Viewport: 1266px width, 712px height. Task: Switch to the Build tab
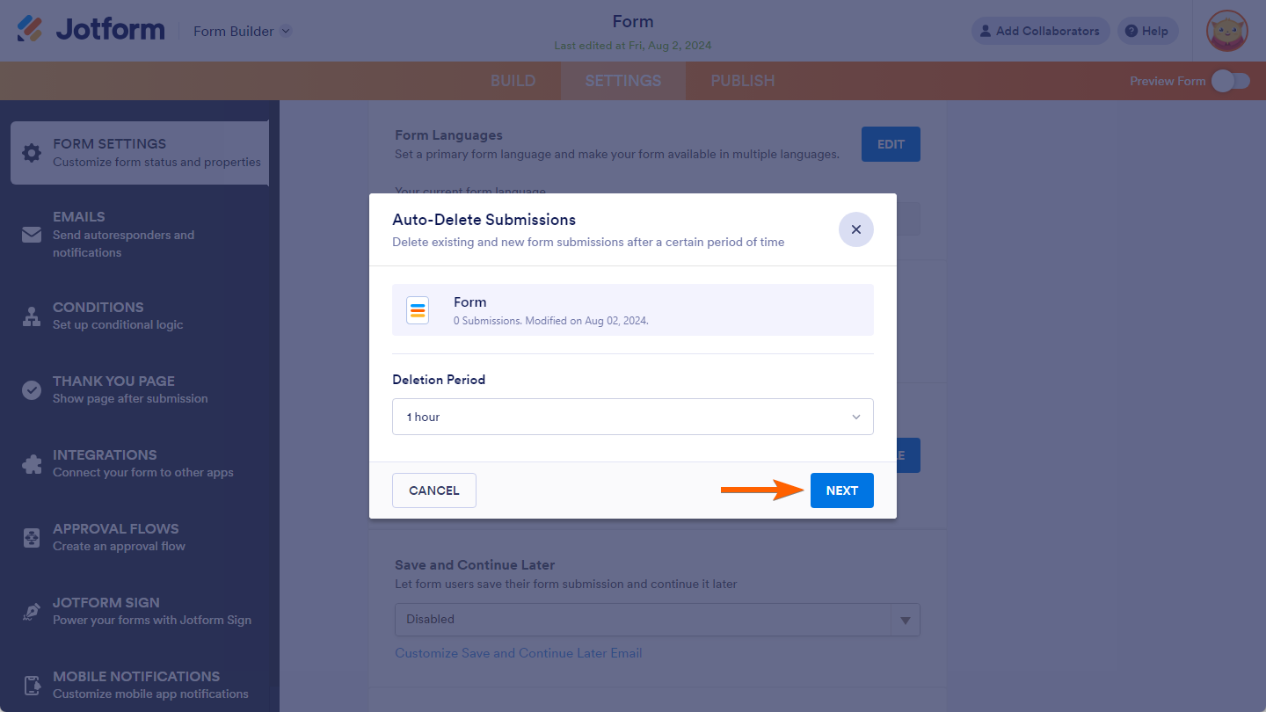click(513, 81)
